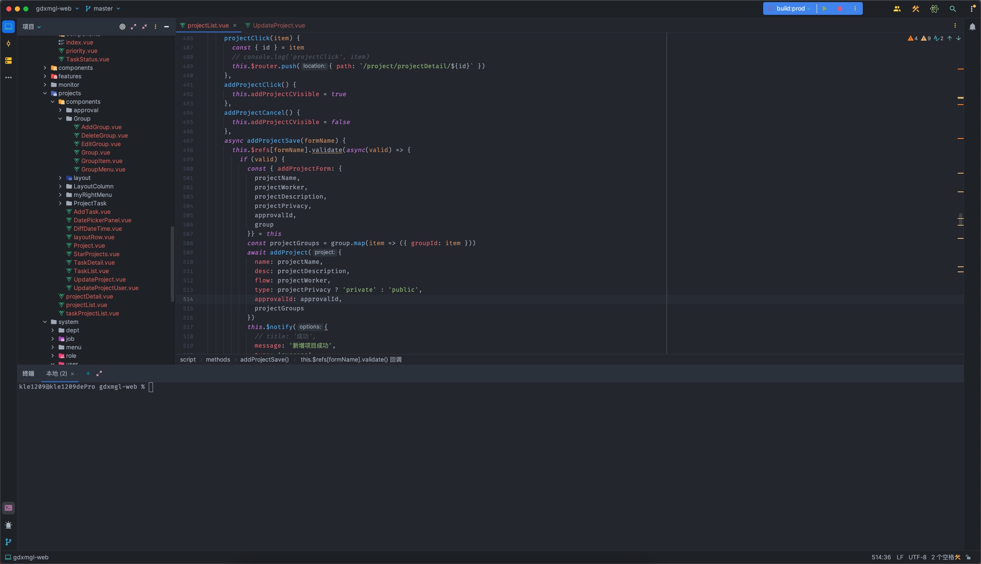This screenshot has width=981, height=564.
Task: Hide the project panel minimize icon
Action: pos(167,27)
